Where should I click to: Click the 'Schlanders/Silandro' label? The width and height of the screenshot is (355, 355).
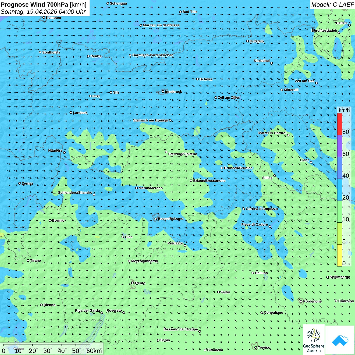pyautogui.click(x=75, y=192)
